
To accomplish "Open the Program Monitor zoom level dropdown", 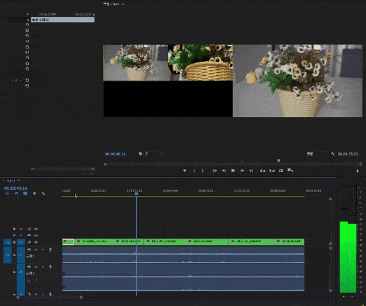I will point(148,154).
